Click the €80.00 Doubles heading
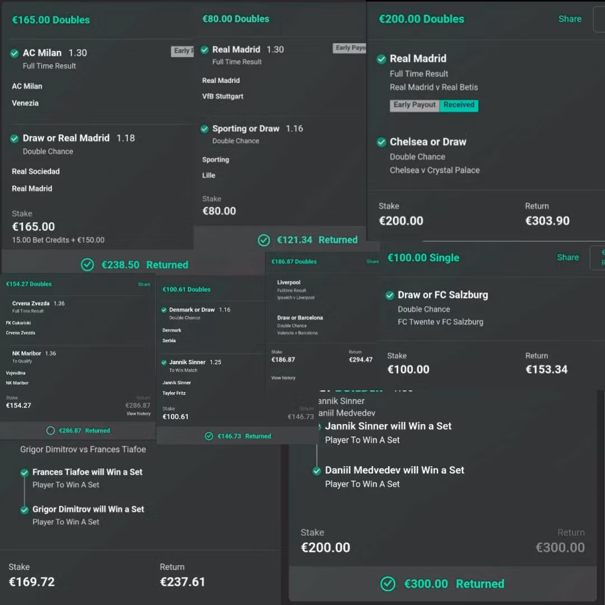This screenshot has width=605, height=605. pyautogui.click(x=236, y=19)
